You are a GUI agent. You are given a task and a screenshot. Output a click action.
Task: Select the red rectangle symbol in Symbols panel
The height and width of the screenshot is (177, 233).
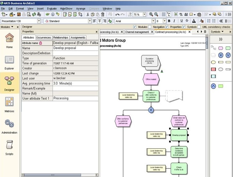click(x=214, y=69)
